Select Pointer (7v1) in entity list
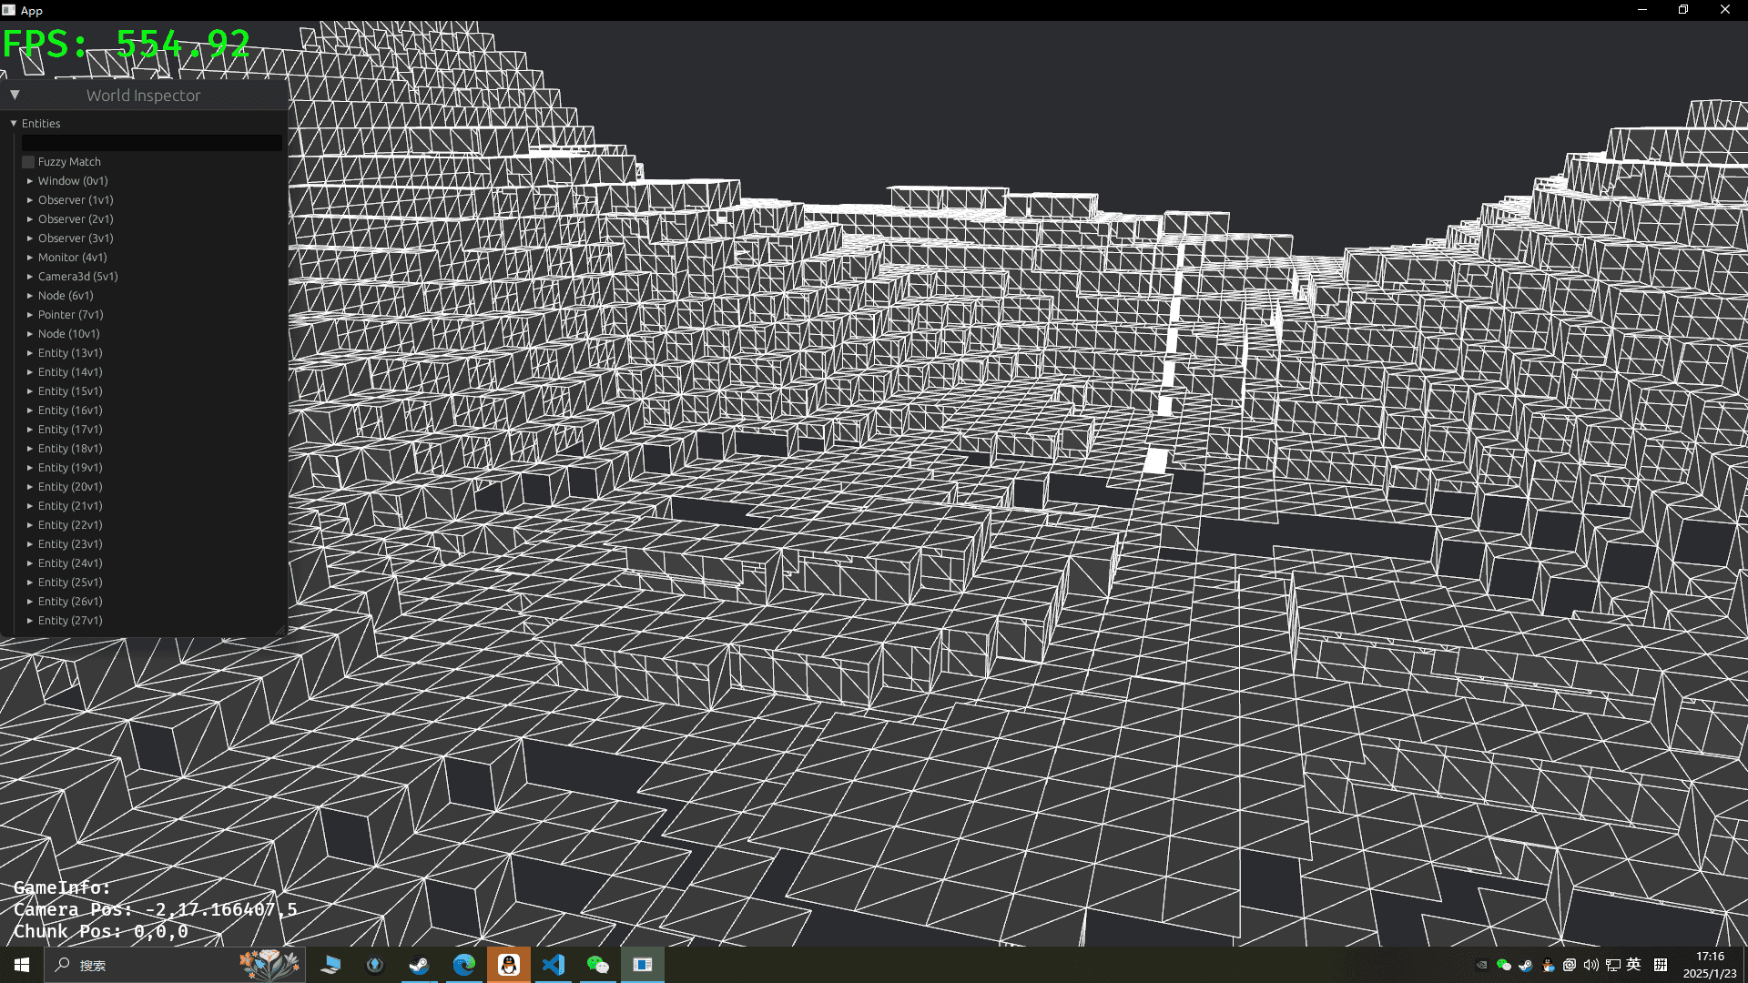 click(70, 315)
